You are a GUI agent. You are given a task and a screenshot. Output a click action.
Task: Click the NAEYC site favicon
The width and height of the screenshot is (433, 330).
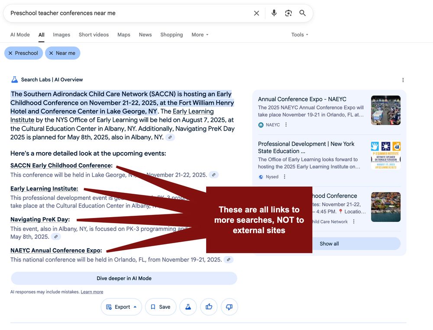point(261,125)
